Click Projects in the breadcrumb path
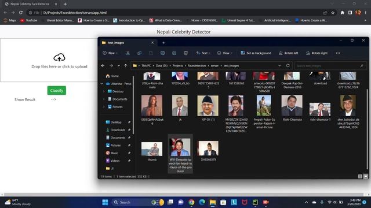The width and height of the screenshot is (371, 208). (178, 65)
